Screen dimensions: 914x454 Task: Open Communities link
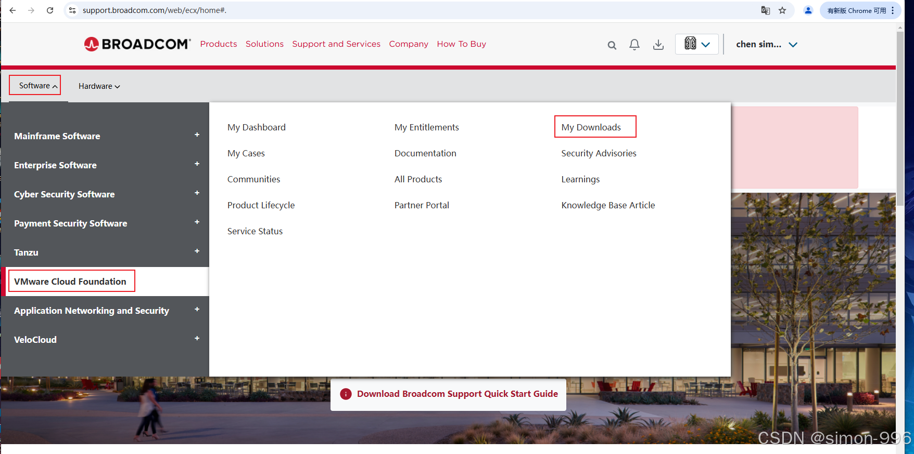[254, 179]
